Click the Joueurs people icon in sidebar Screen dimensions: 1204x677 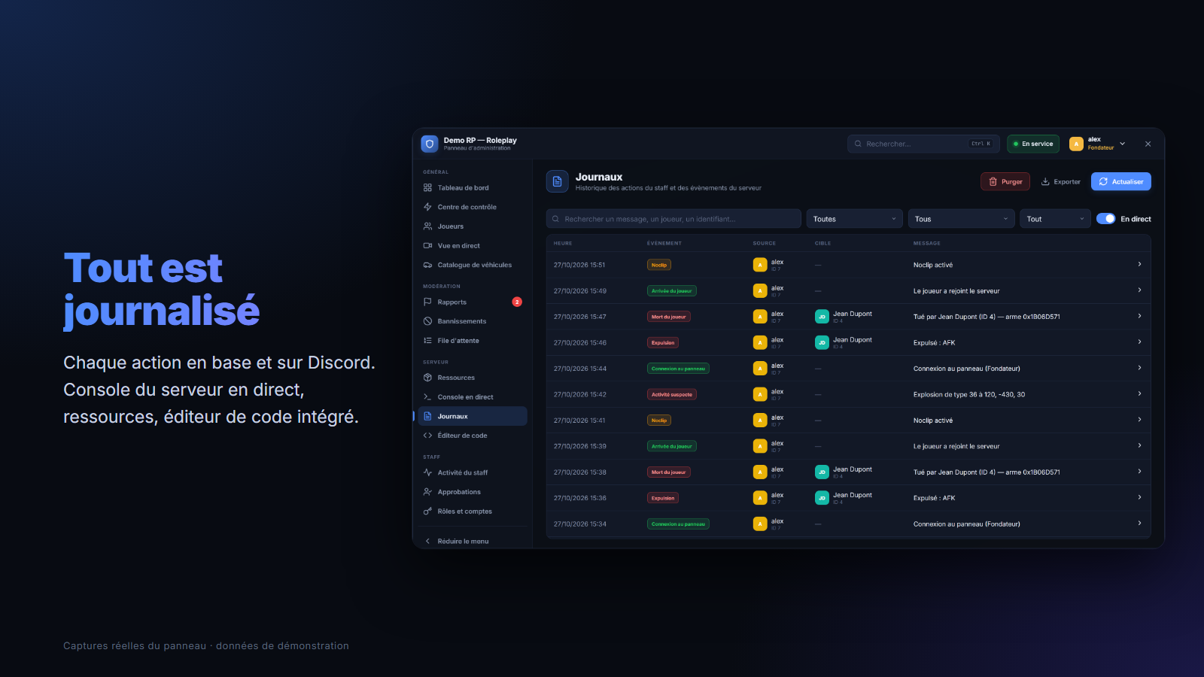point(427,226)
